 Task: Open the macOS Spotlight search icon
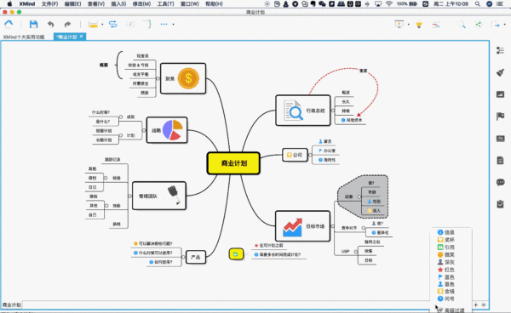478,4
